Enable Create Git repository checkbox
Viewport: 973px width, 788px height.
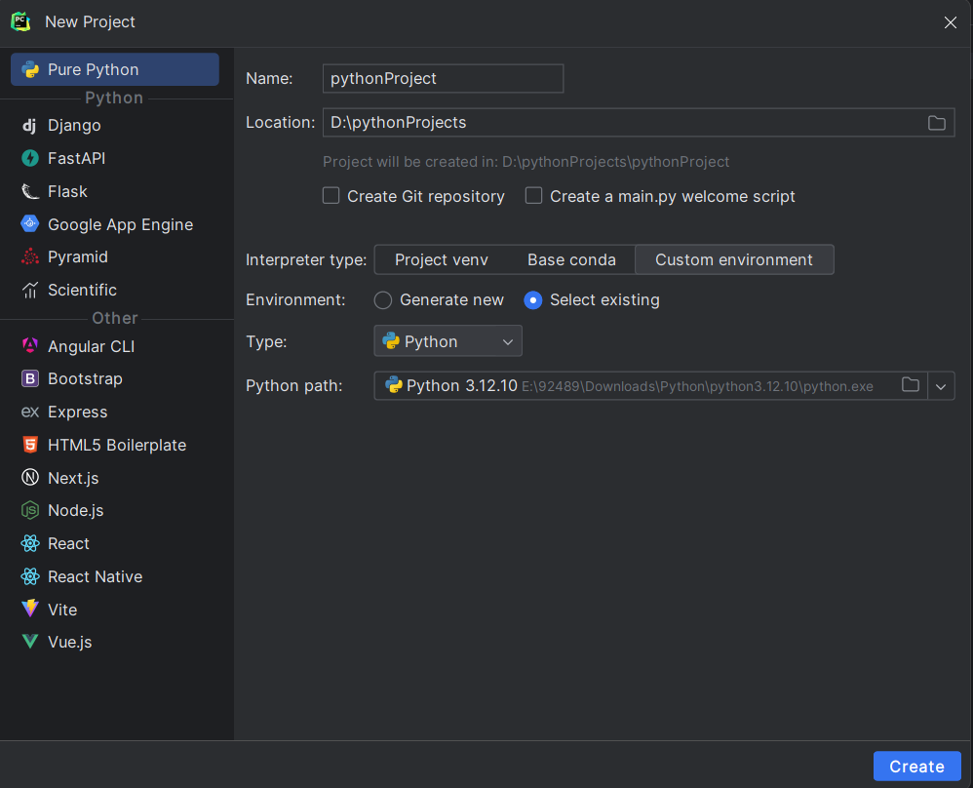pos(331,196)
